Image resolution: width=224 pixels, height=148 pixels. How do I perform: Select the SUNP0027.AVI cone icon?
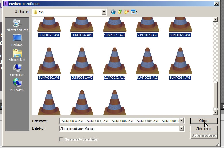coord(114,24)
